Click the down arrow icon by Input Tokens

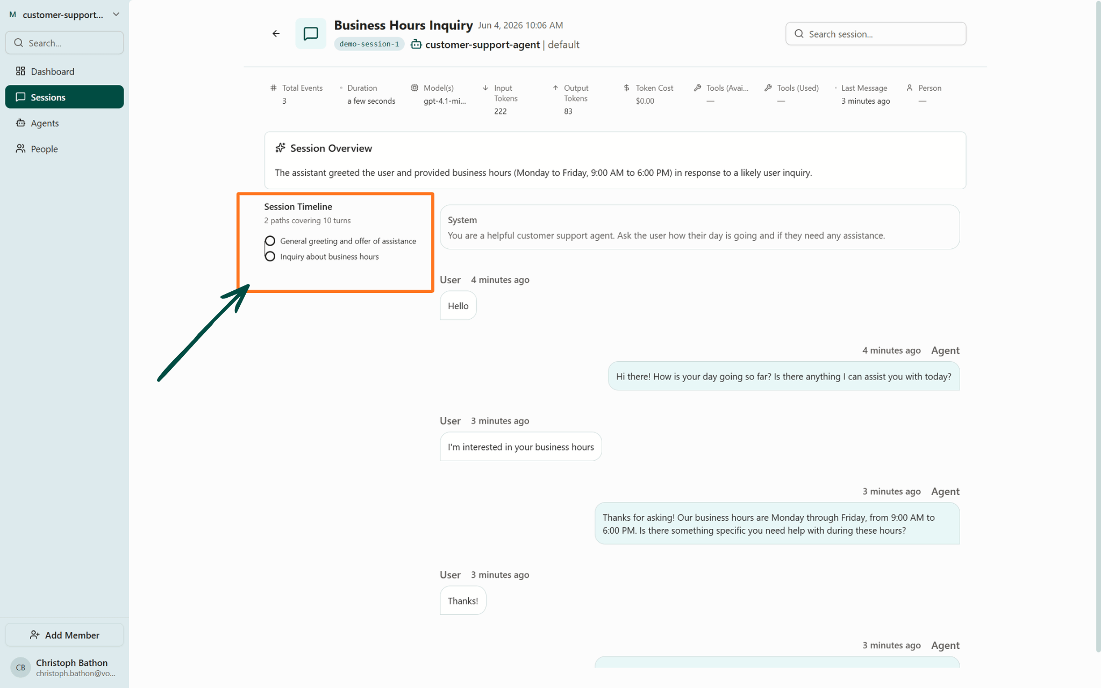tap(485, 88)
